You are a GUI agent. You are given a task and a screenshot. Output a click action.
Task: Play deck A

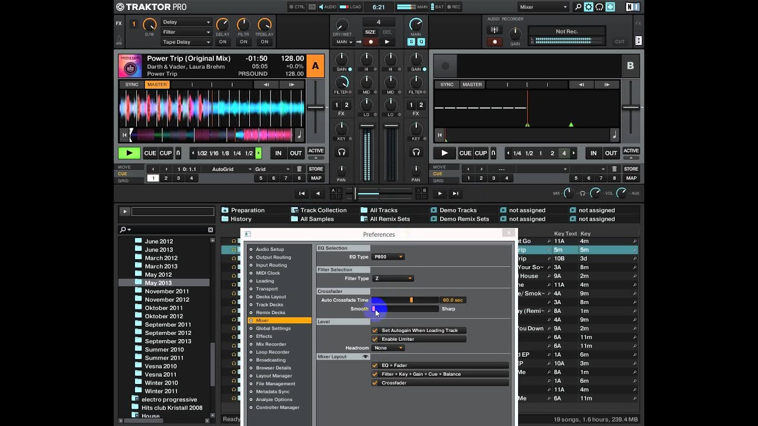[129, 153]
